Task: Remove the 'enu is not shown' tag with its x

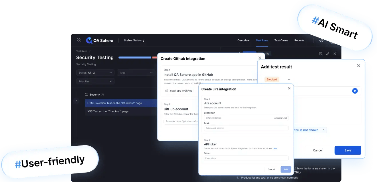Action: click(x=323, y=130)
